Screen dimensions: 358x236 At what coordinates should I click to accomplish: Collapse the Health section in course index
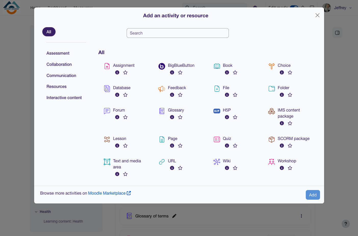click(36, 212)
